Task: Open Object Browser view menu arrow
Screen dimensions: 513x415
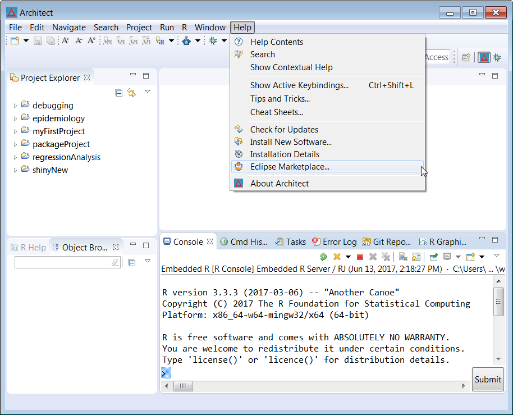Action: pyautogui.click(x=148, y=261)
